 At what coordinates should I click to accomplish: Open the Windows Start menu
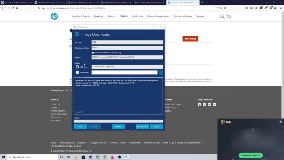coord(3,157)
